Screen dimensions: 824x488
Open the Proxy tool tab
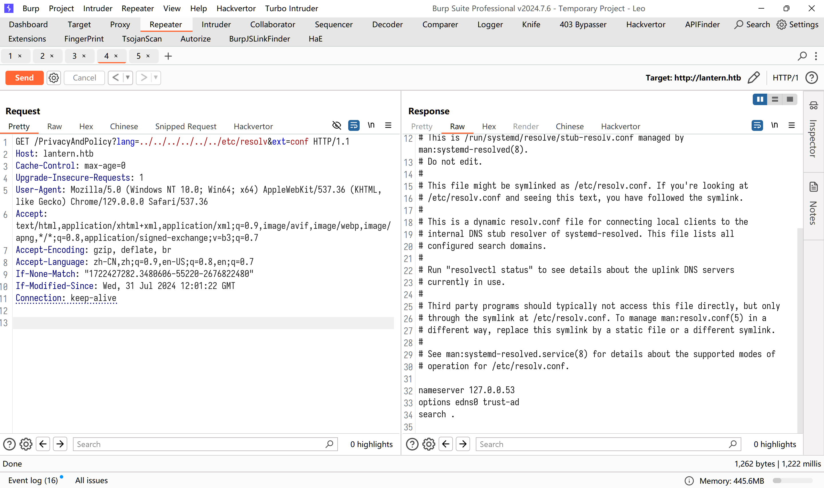tap(120, 24)
